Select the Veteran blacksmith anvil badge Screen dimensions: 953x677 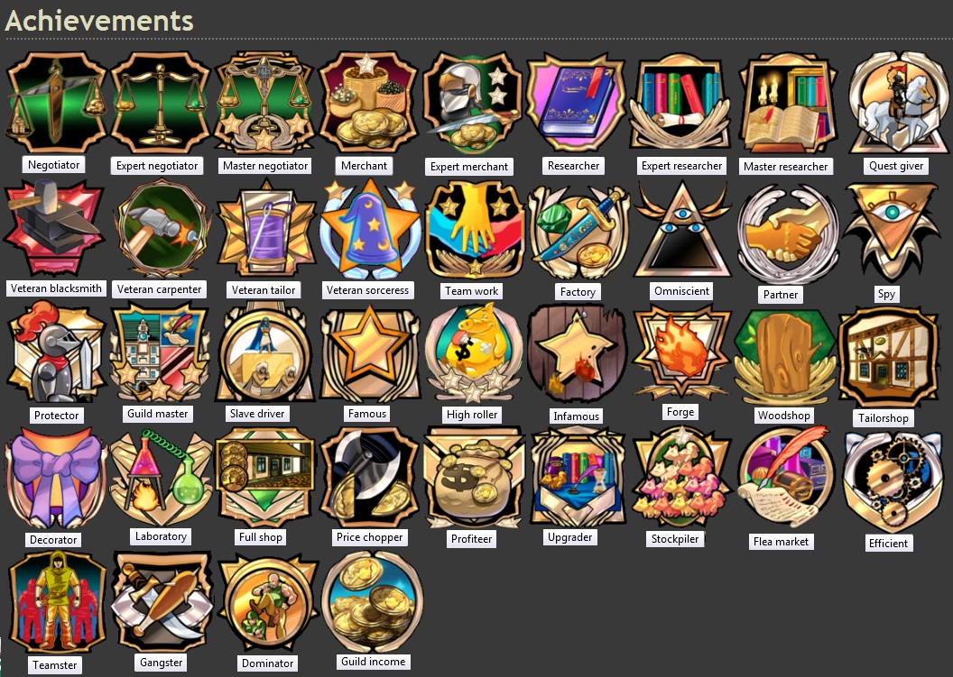coord(55,228)
